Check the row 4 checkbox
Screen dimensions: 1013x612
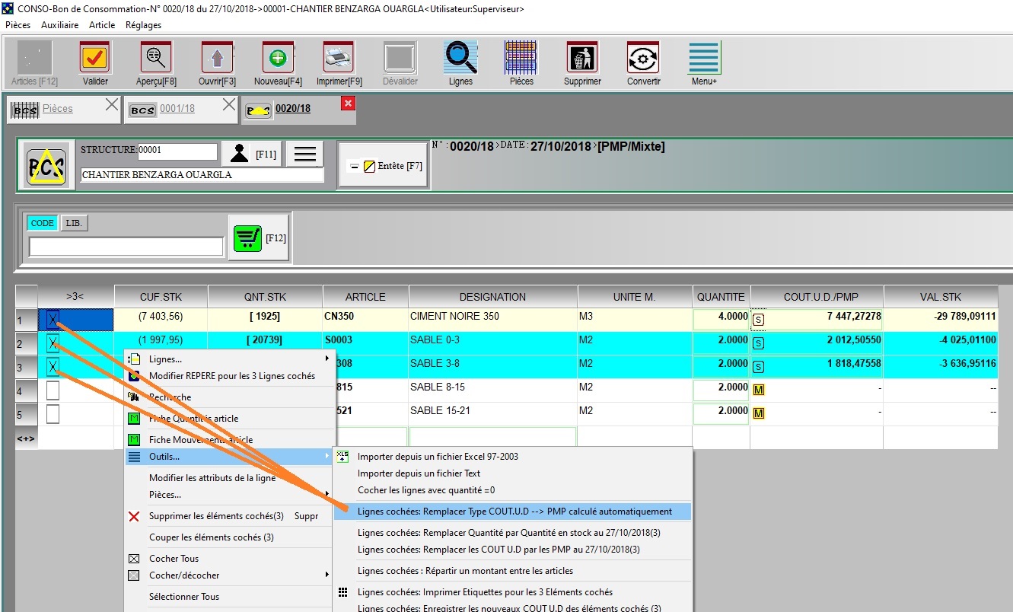point(53,390)
